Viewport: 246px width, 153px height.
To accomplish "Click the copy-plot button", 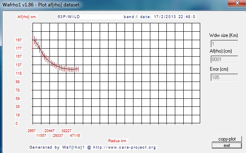I will coord(227,139).
